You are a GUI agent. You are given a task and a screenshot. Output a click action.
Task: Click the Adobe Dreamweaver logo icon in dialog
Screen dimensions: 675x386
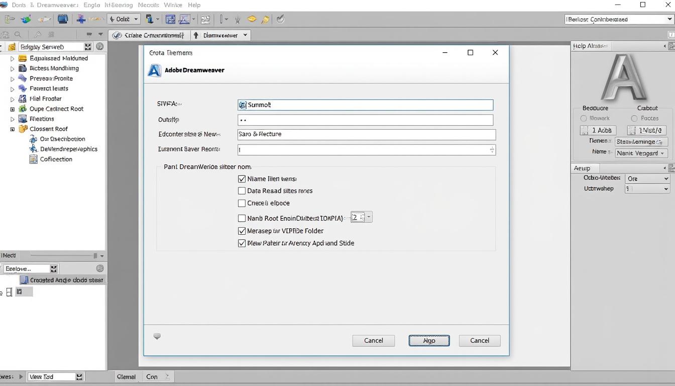pos(154,70)
